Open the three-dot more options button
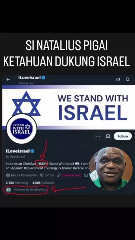 (98, 136)
